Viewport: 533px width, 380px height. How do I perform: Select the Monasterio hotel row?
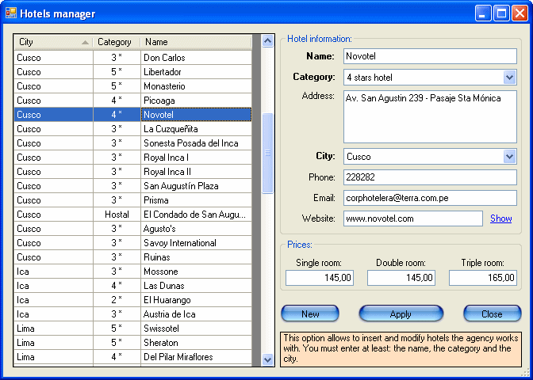tap(133, 86)
